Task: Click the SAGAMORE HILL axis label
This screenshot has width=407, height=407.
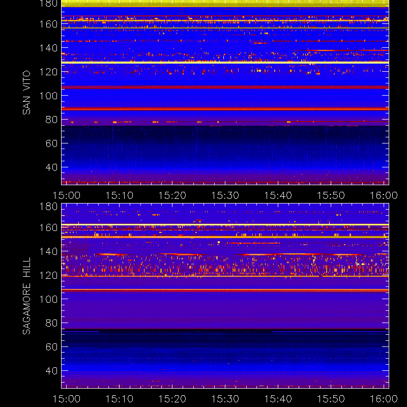Action: pyautogui.click(x=26, y=296)
